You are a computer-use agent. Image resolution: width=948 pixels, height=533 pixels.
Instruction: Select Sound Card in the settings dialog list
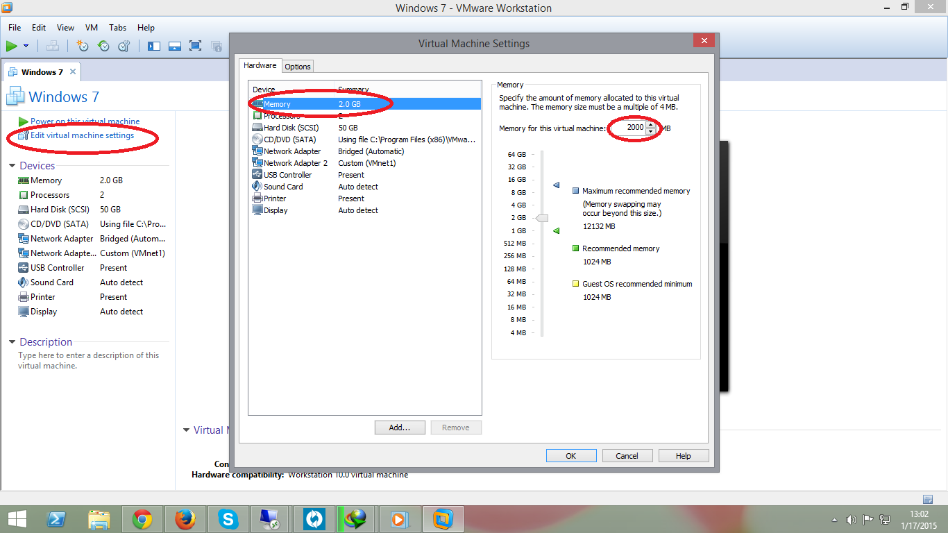tap(365, 187)
